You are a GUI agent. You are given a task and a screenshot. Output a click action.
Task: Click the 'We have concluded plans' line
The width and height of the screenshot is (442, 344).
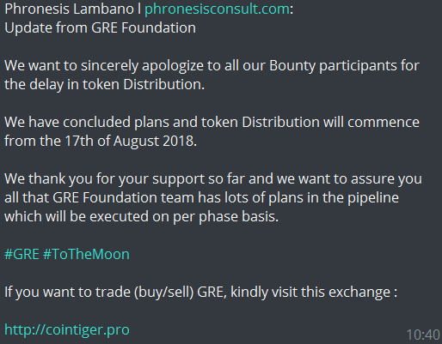click(x=212, y=123)
